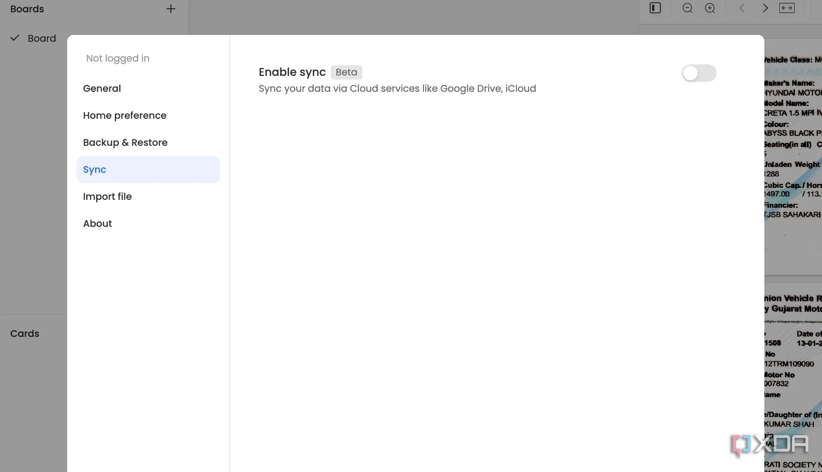Toggle the sidebar panel icon in the toolbar
This screenshot has width=822, height=472.
point(655,8)
